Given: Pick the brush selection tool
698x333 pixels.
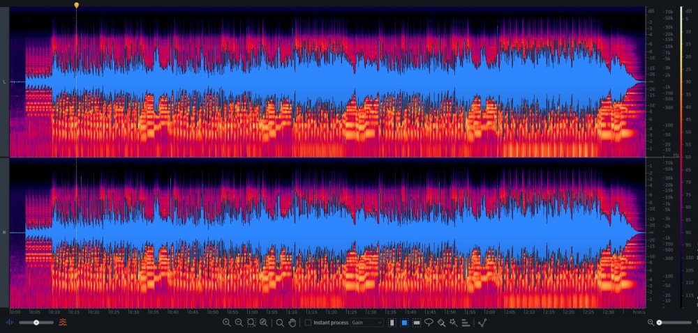Looking at the screenshot, I should pos(441,323).
